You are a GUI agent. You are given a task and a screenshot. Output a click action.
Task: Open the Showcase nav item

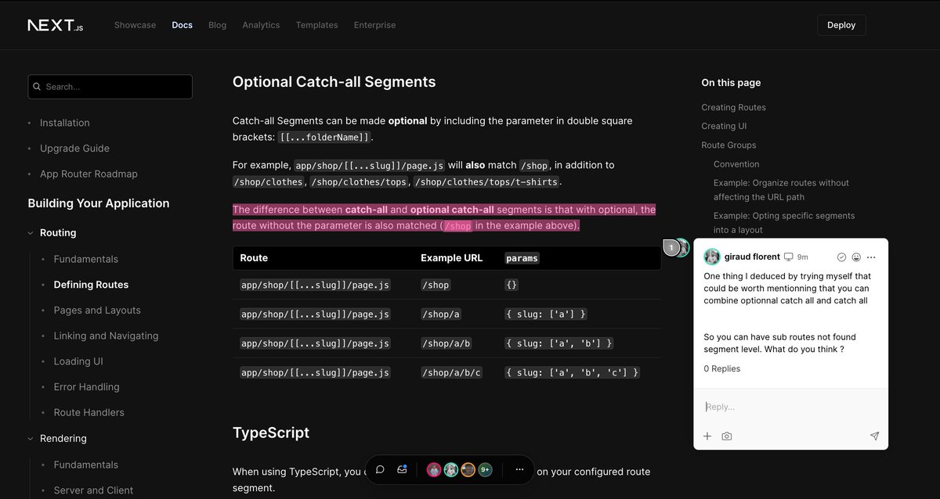click(135, 25)
